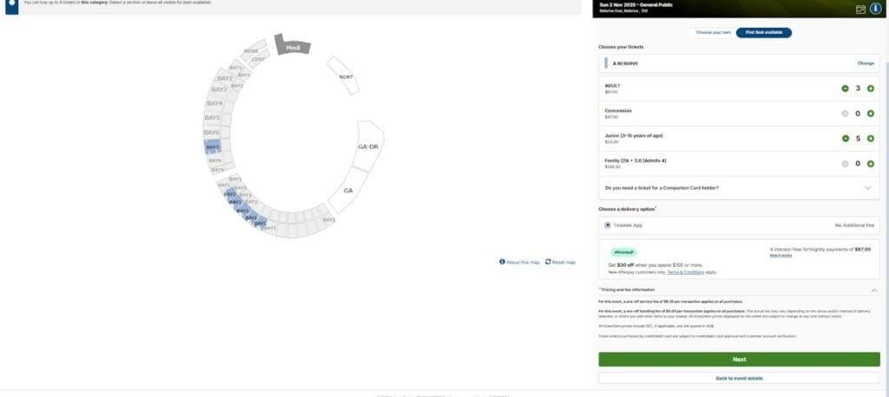889x397 pixels.
Task: Change the A RESERVE ticket category
Action: [866, 63]
